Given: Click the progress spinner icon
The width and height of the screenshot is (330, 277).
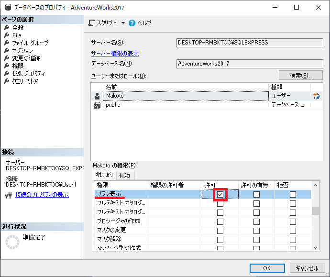Looking at the screenshot, I should [x=12, y=242].
